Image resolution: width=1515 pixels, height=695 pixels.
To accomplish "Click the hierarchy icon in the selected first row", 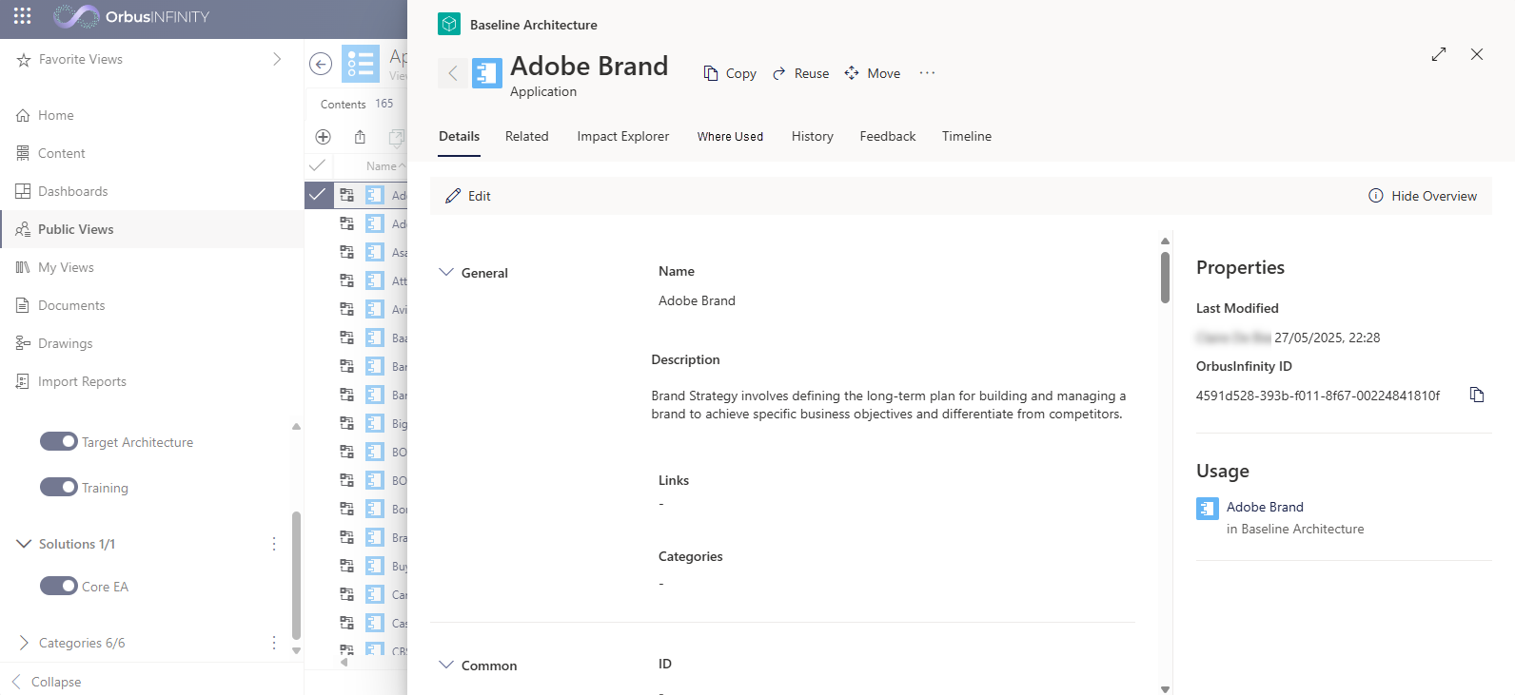I will point(346,195).
